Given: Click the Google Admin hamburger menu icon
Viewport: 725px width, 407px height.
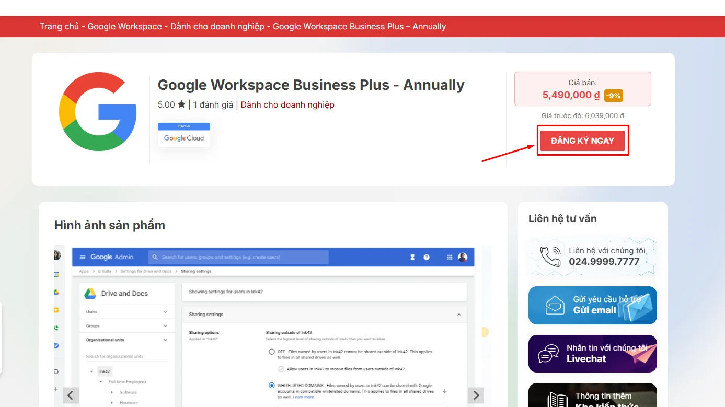Looking at the screenshot, I should [82, 257].
